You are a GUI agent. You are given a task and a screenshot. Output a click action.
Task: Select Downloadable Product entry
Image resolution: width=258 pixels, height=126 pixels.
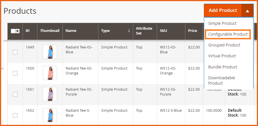coord(222,80)
